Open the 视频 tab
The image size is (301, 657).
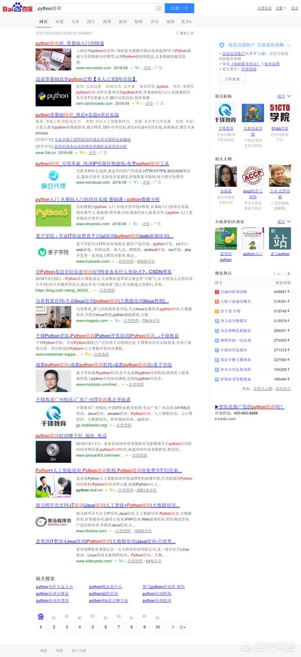107,22
